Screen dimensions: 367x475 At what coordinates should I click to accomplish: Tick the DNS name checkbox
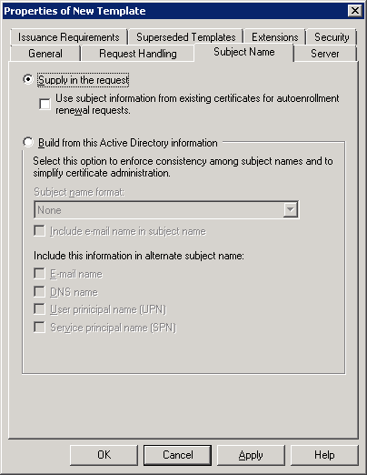click(x=40, y=292)
